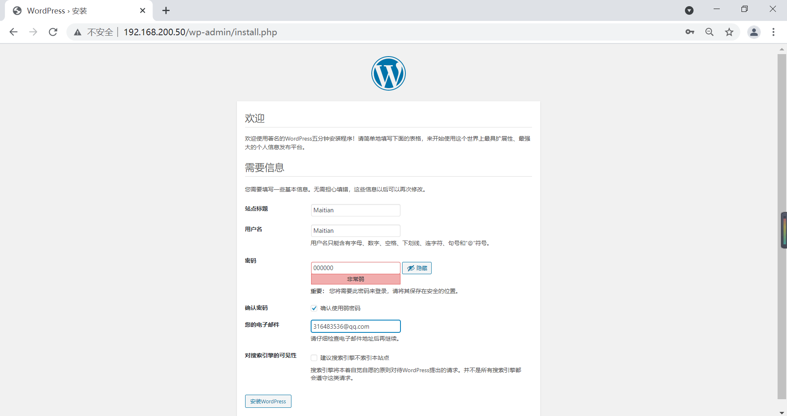Close the WordPress install tab
Image resolution: width=787 pixels, height=416 pixels.
tap(143, 11)
